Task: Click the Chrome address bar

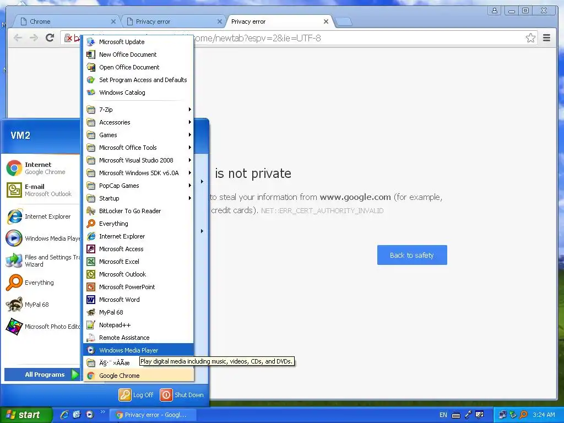Action: pos(299,38)
